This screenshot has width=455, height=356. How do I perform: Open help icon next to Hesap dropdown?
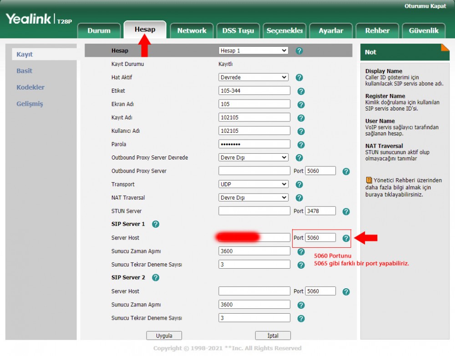[x=299, y=51]
